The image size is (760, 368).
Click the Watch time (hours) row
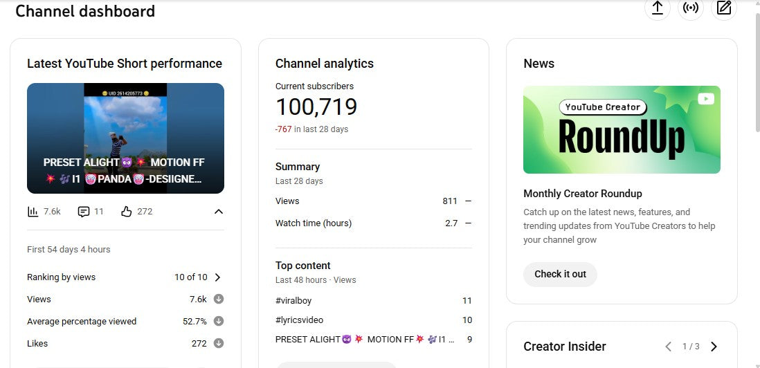click(374, 223)
